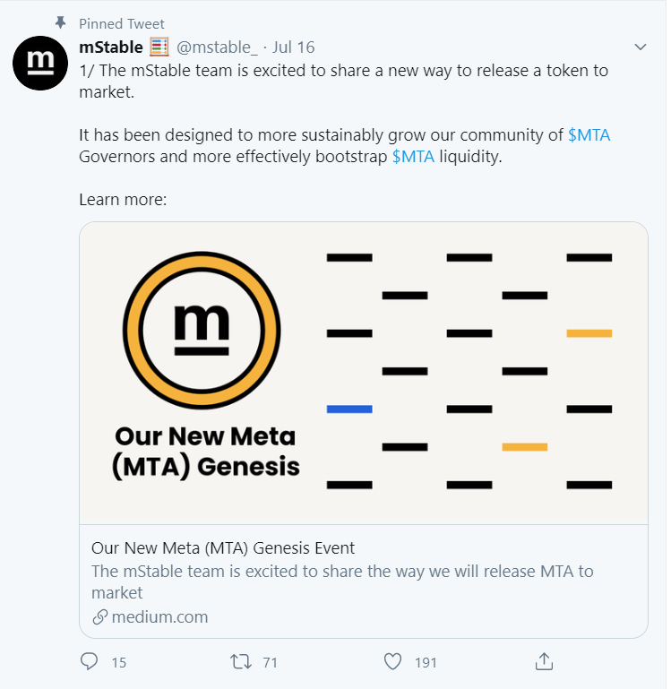Click the reply speech bubble icon

point(90,662)
